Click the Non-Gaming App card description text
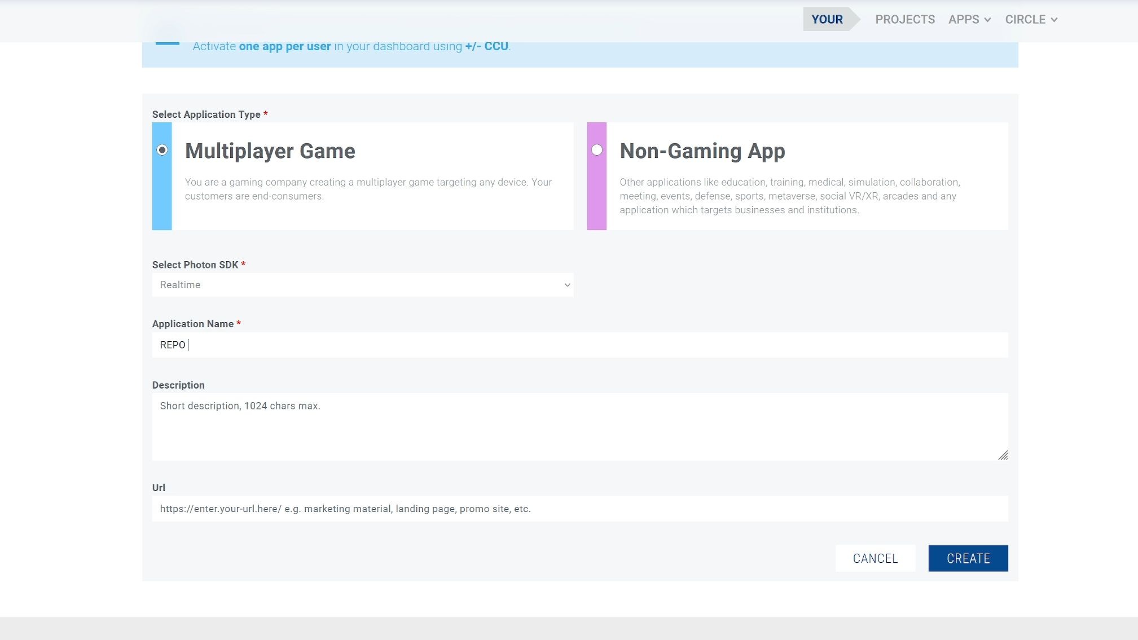 click(x=789, y=196)
